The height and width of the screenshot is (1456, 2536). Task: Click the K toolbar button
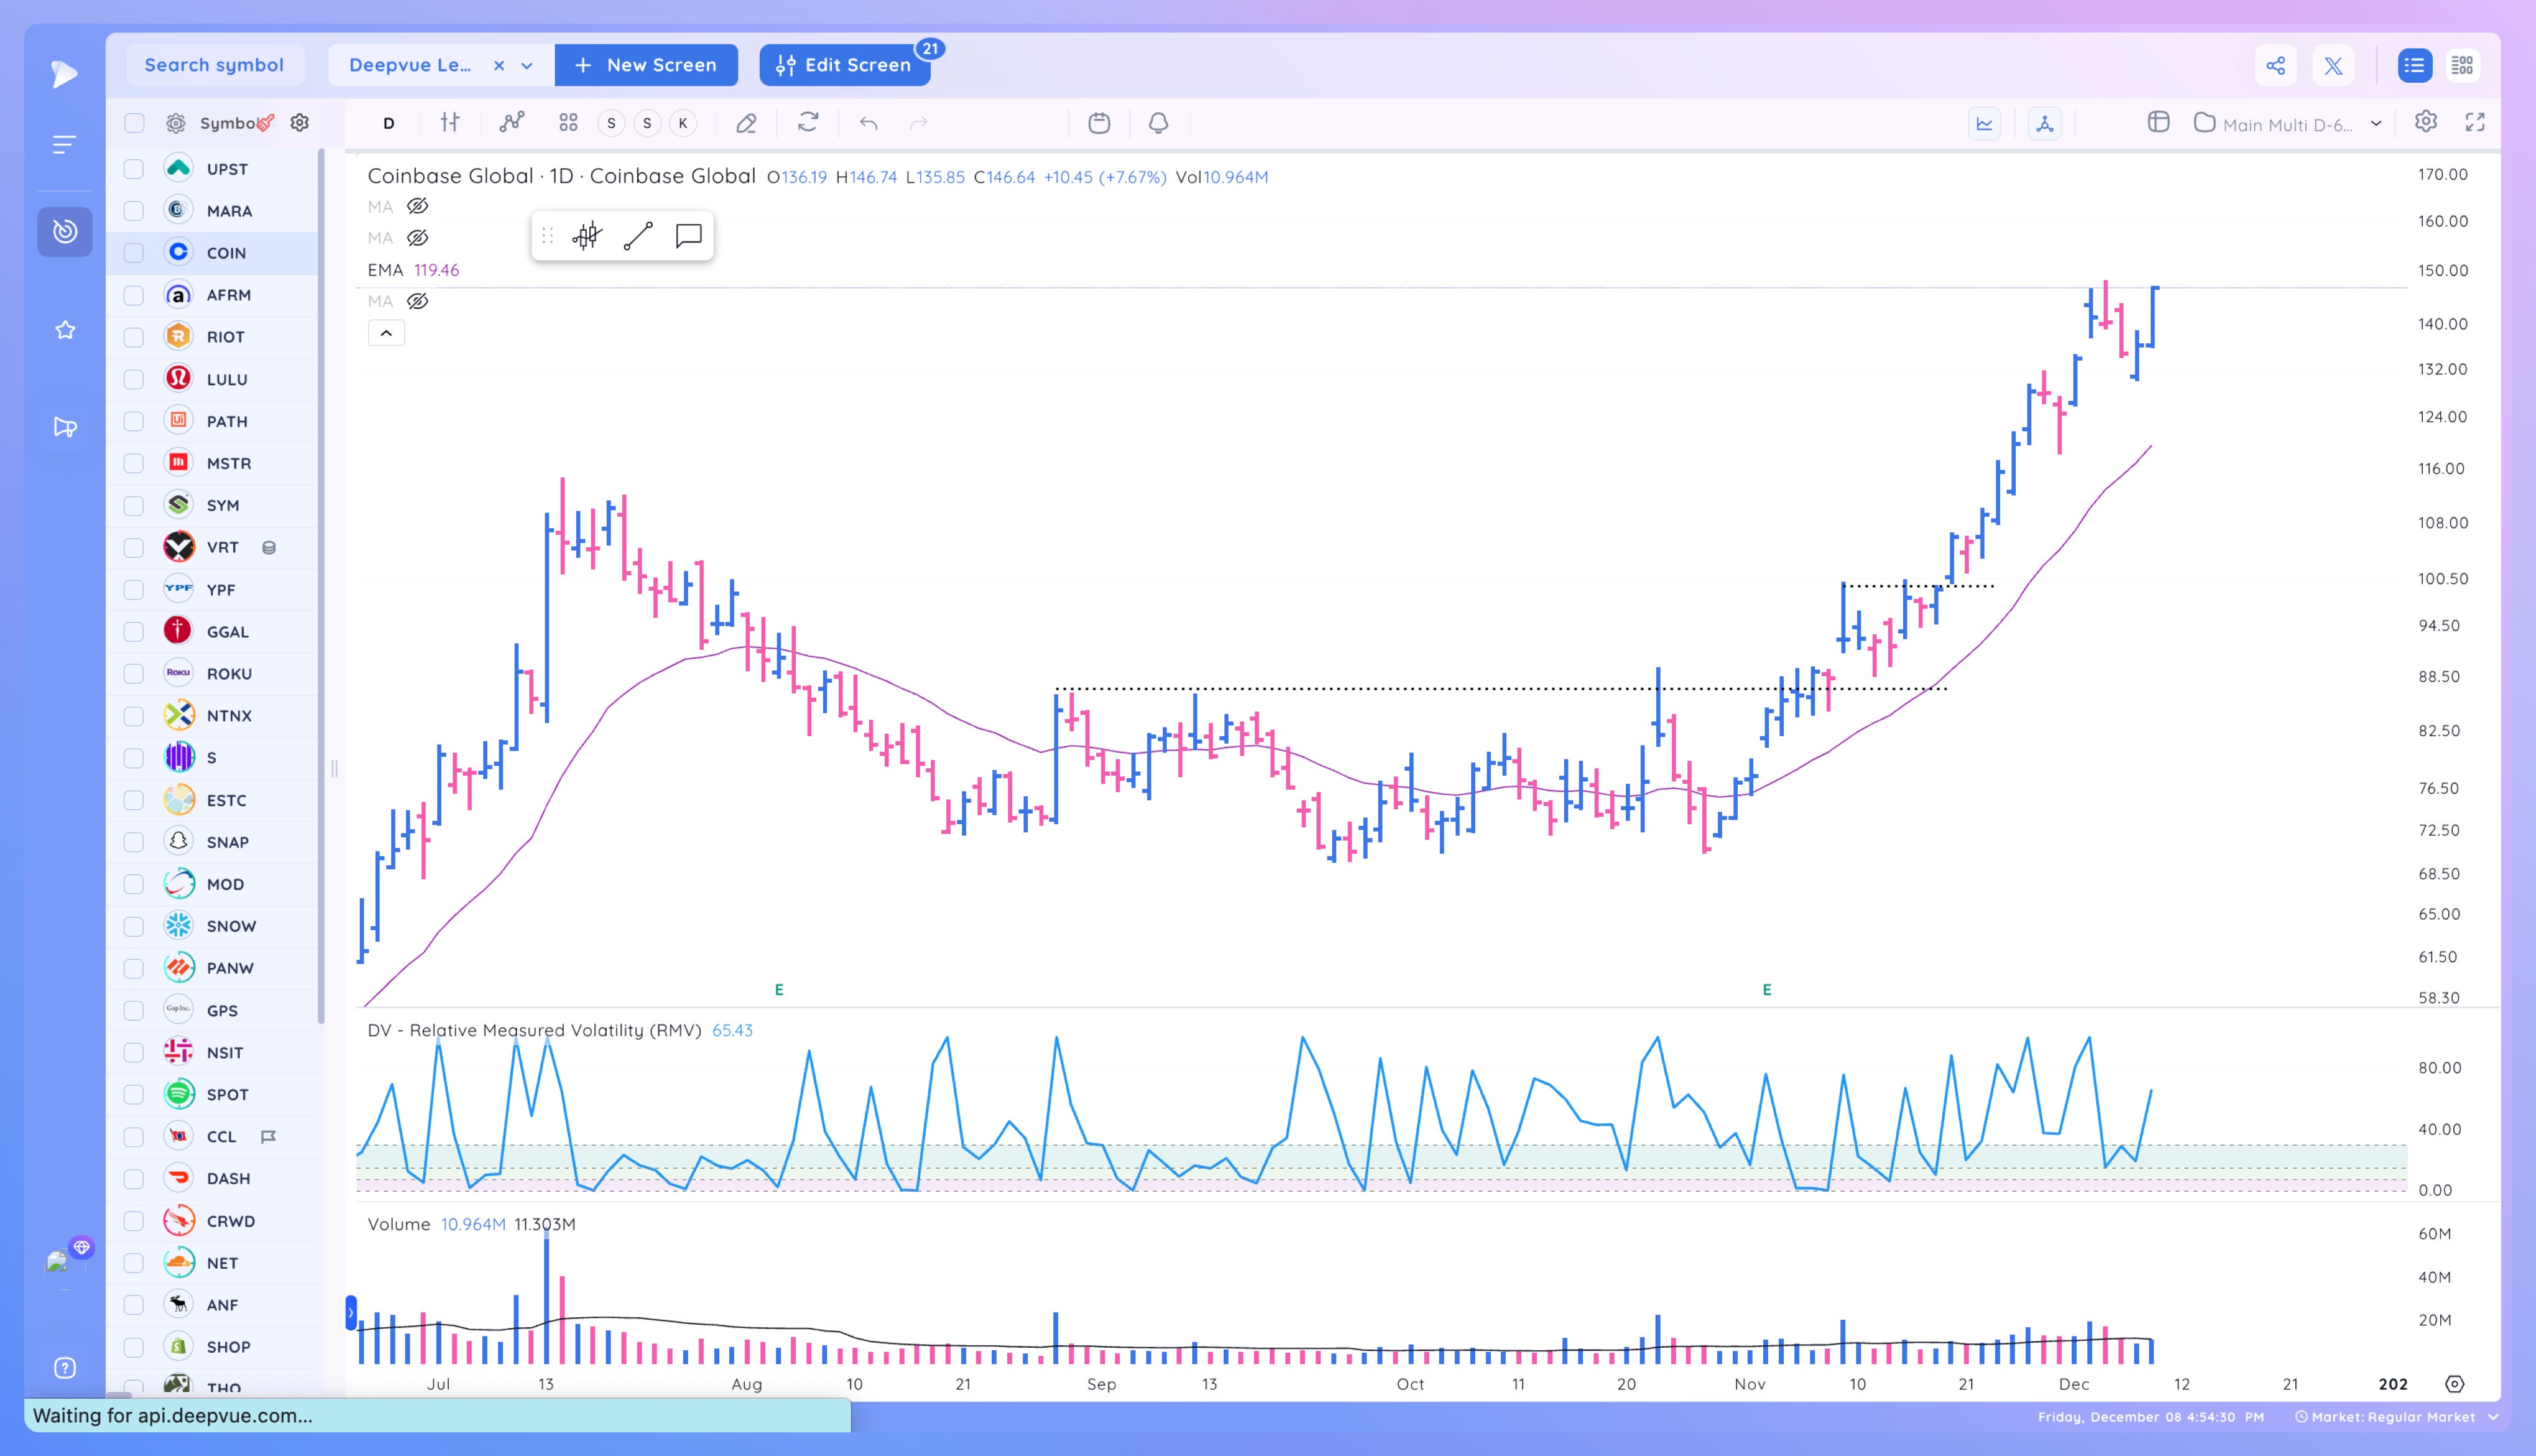click(684, 123)
